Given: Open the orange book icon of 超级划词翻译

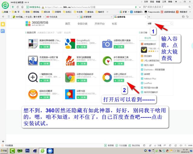Looking at the screenshot, I should pos(33,94).
